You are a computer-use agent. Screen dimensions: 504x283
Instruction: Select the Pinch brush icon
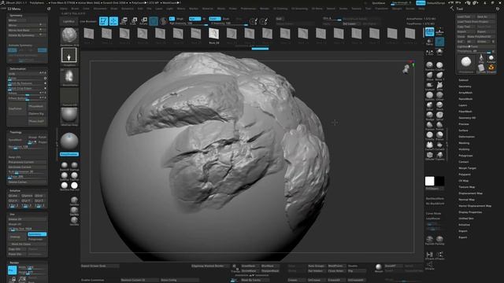tap(439, 105)
